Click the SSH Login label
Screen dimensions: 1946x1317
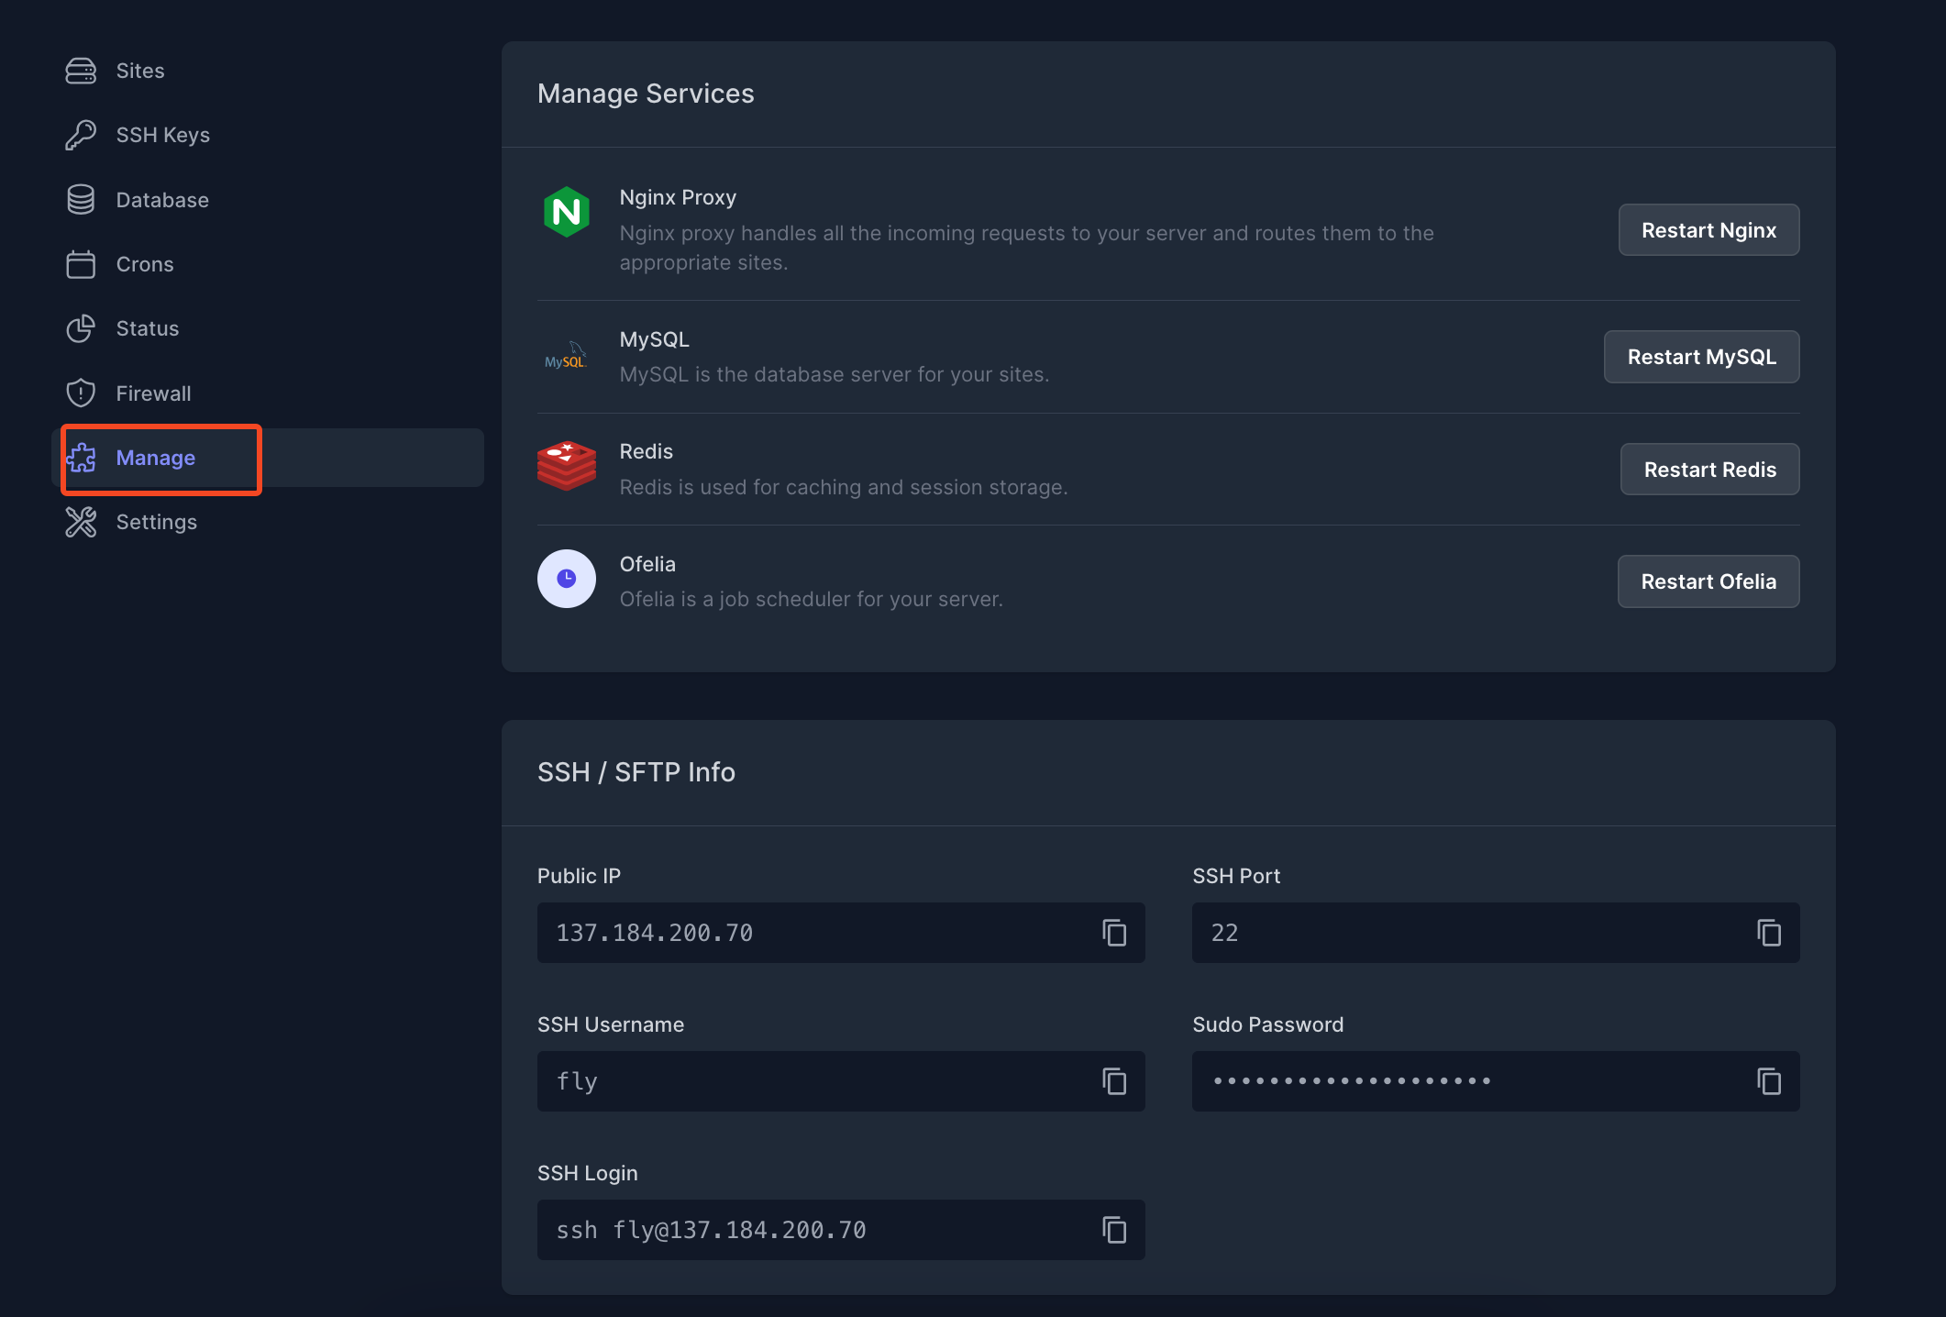587,1173
